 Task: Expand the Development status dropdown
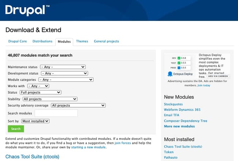coord(64,73)
